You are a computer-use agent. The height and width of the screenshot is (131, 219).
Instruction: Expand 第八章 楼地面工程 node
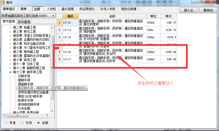point(10,52)
